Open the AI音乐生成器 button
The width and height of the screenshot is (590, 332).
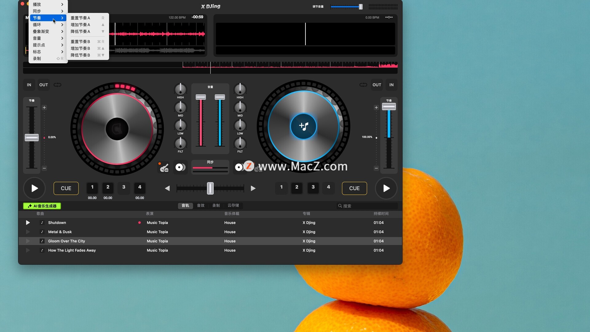pos(42,206)
